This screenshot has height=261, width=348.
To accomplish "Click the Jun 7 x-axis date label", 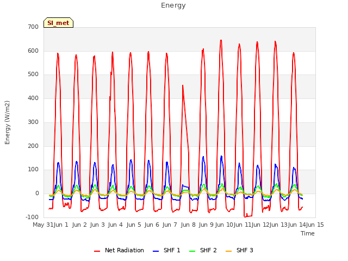I will pos(170,225).
